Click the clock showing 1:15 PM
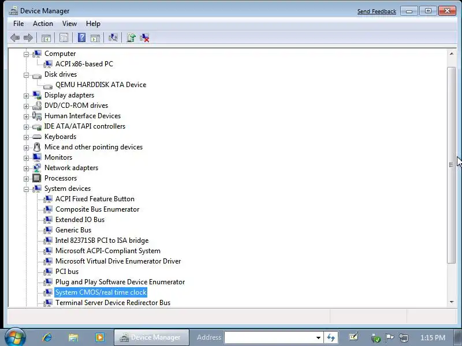This screenshot has height=346, width=462. point(433,337)
